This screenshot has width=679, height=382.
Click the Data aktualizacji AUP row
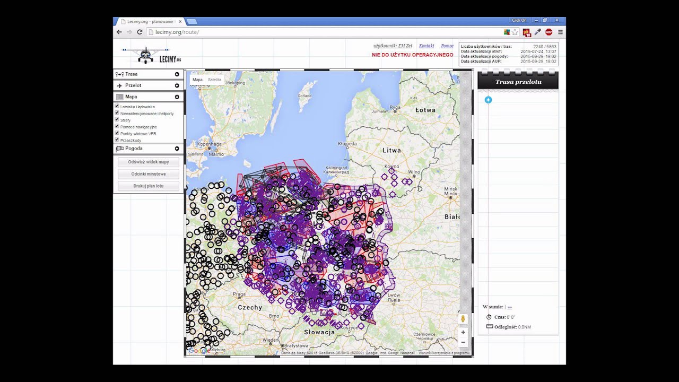point(509,62)
